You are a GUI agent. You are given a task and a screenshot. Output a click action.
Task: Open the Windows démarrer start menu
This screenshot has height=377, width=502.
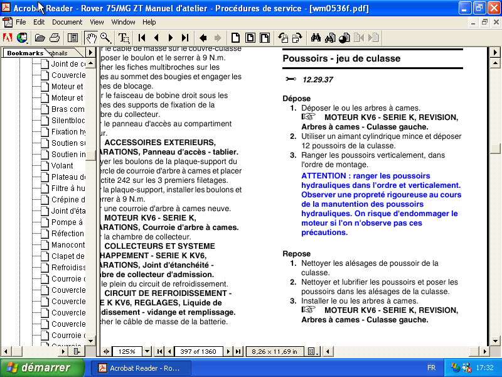pos(42,368)
